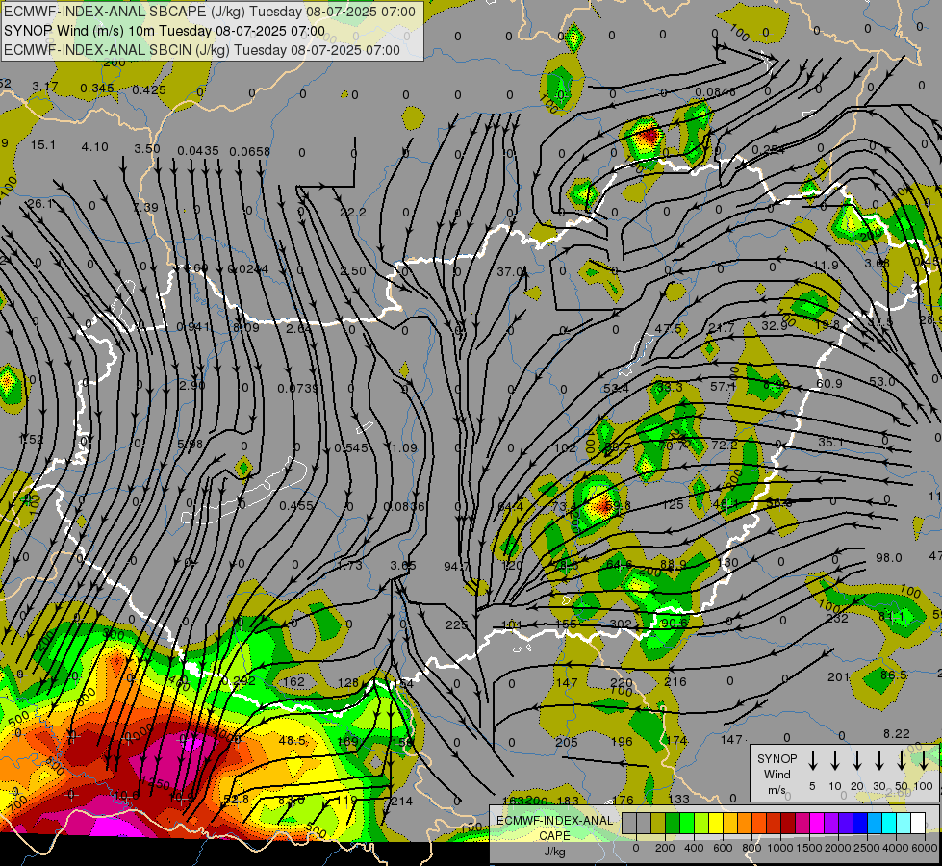Pick the first gray swatch in the CAPE legend
Image resolution: width=942 pixels, height=866 pixels.
[629, 824]
